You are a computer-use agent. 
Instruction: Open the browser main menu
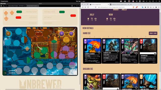tap(159, 7)
